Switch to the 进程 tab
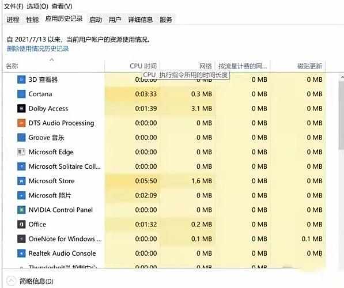 point(13,20)
